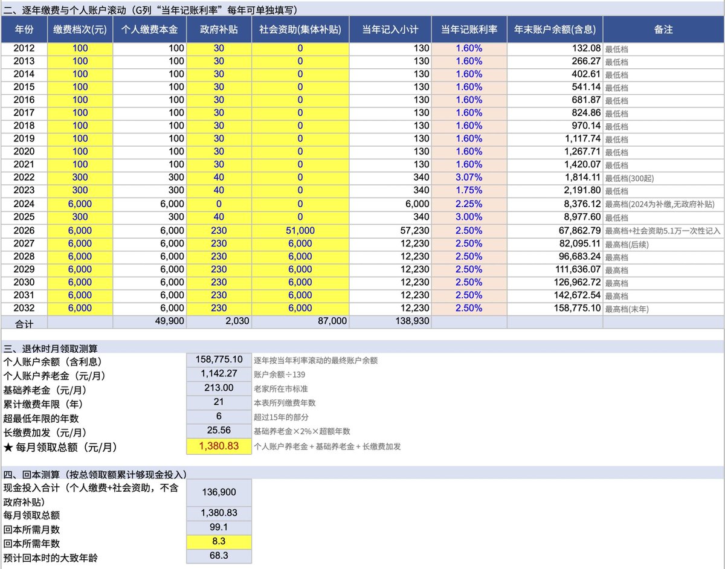
Task: Click the note 最高档(后续)
Action: (x=626, y=243)
